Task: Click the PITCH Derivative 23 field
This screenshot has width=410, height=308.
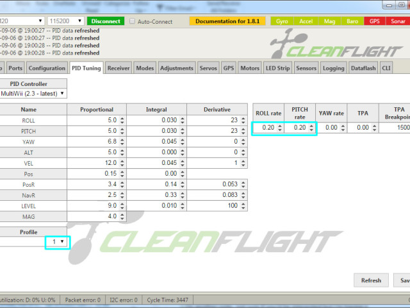Action: tap(217, 131)
